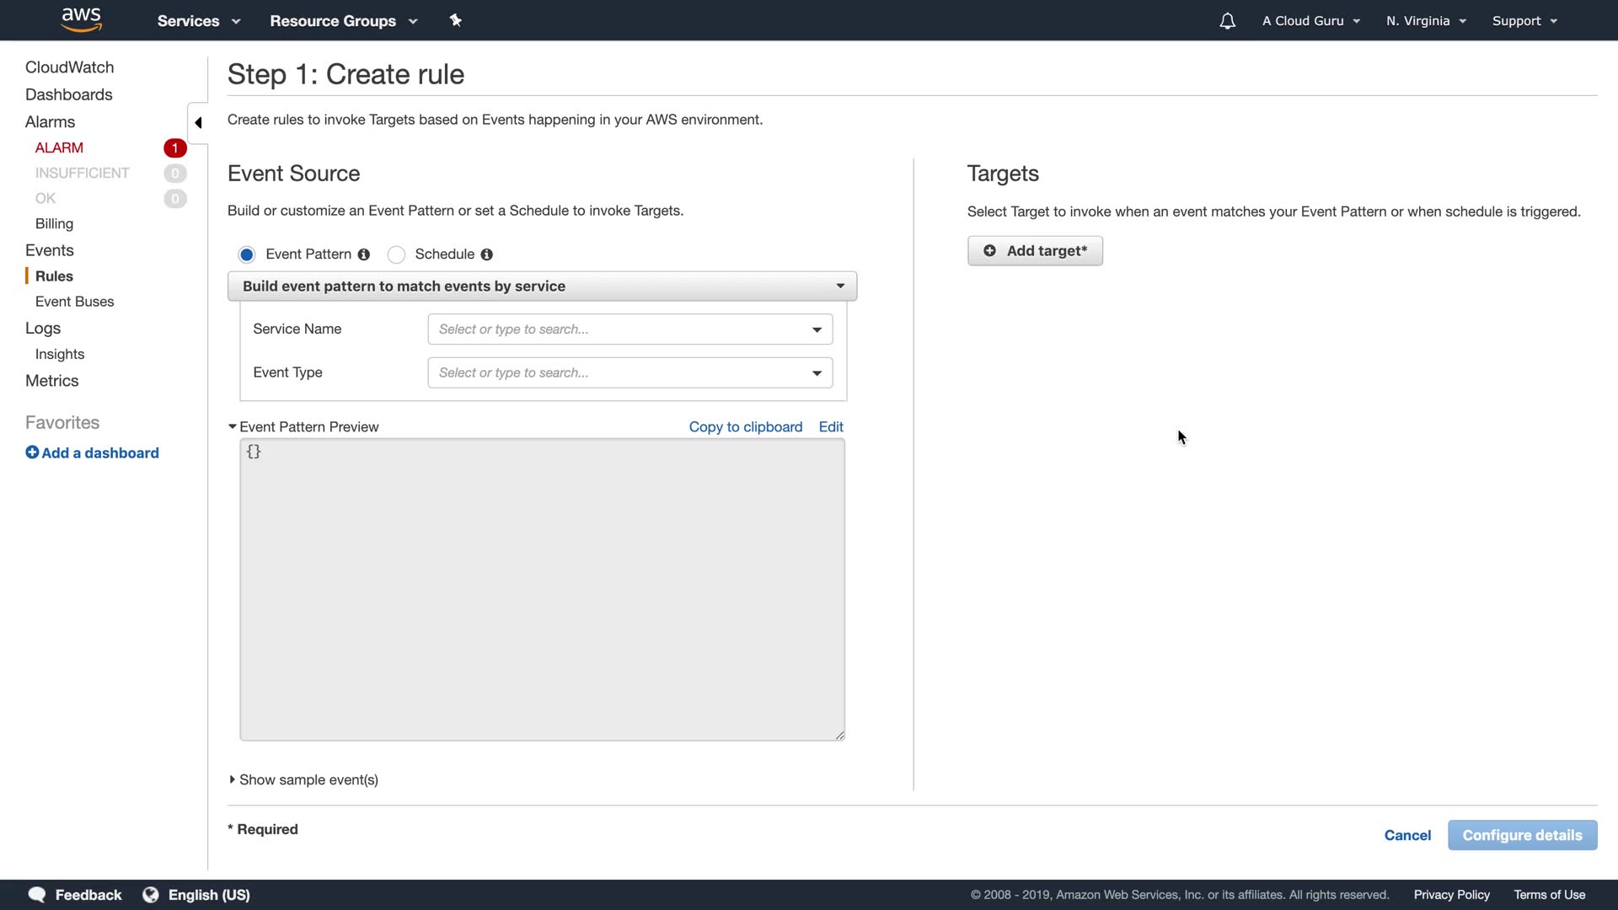The height and width of the screenshot is (910, 1618).
Task: Click the Feedback speech bubble icon
Action: point(37,895)
